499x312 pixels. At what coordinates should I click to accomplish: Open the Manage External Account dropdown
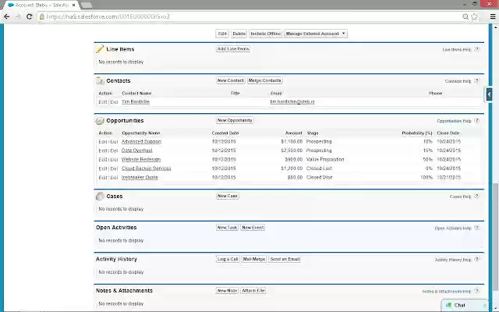(x=315, y=34)
